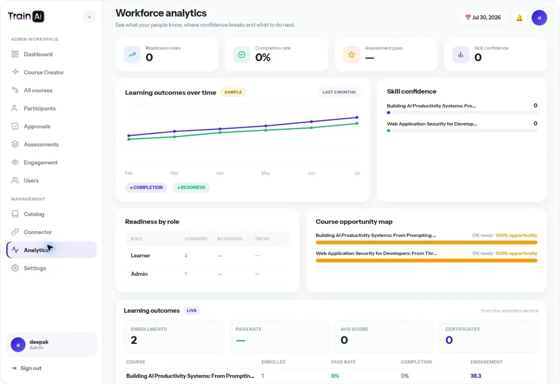The height and width of the screenshot is (384, 560).
Task: Click the TrainAI logo
Action: click(x=26, y=16)
